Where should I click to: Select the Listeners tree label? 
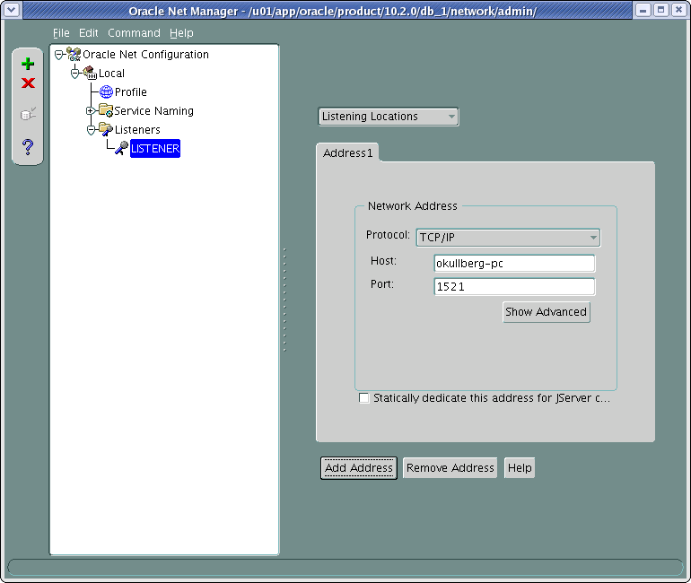click(137, 130)
